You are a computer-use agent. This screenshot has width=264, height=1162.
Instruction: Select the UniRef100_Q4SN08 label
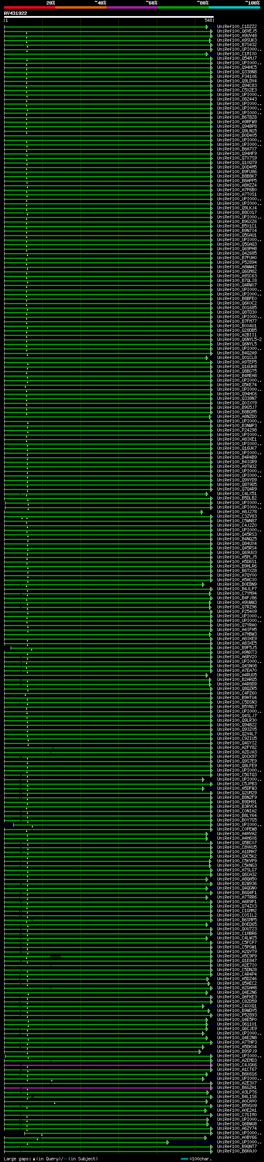click(x=237, y=666)
